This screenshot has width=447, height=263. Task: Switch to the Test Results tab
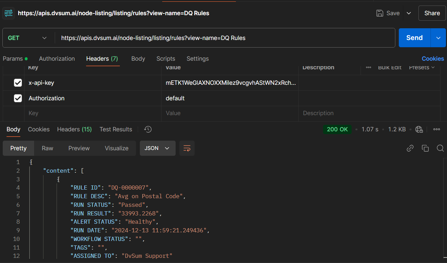(116, 129)
